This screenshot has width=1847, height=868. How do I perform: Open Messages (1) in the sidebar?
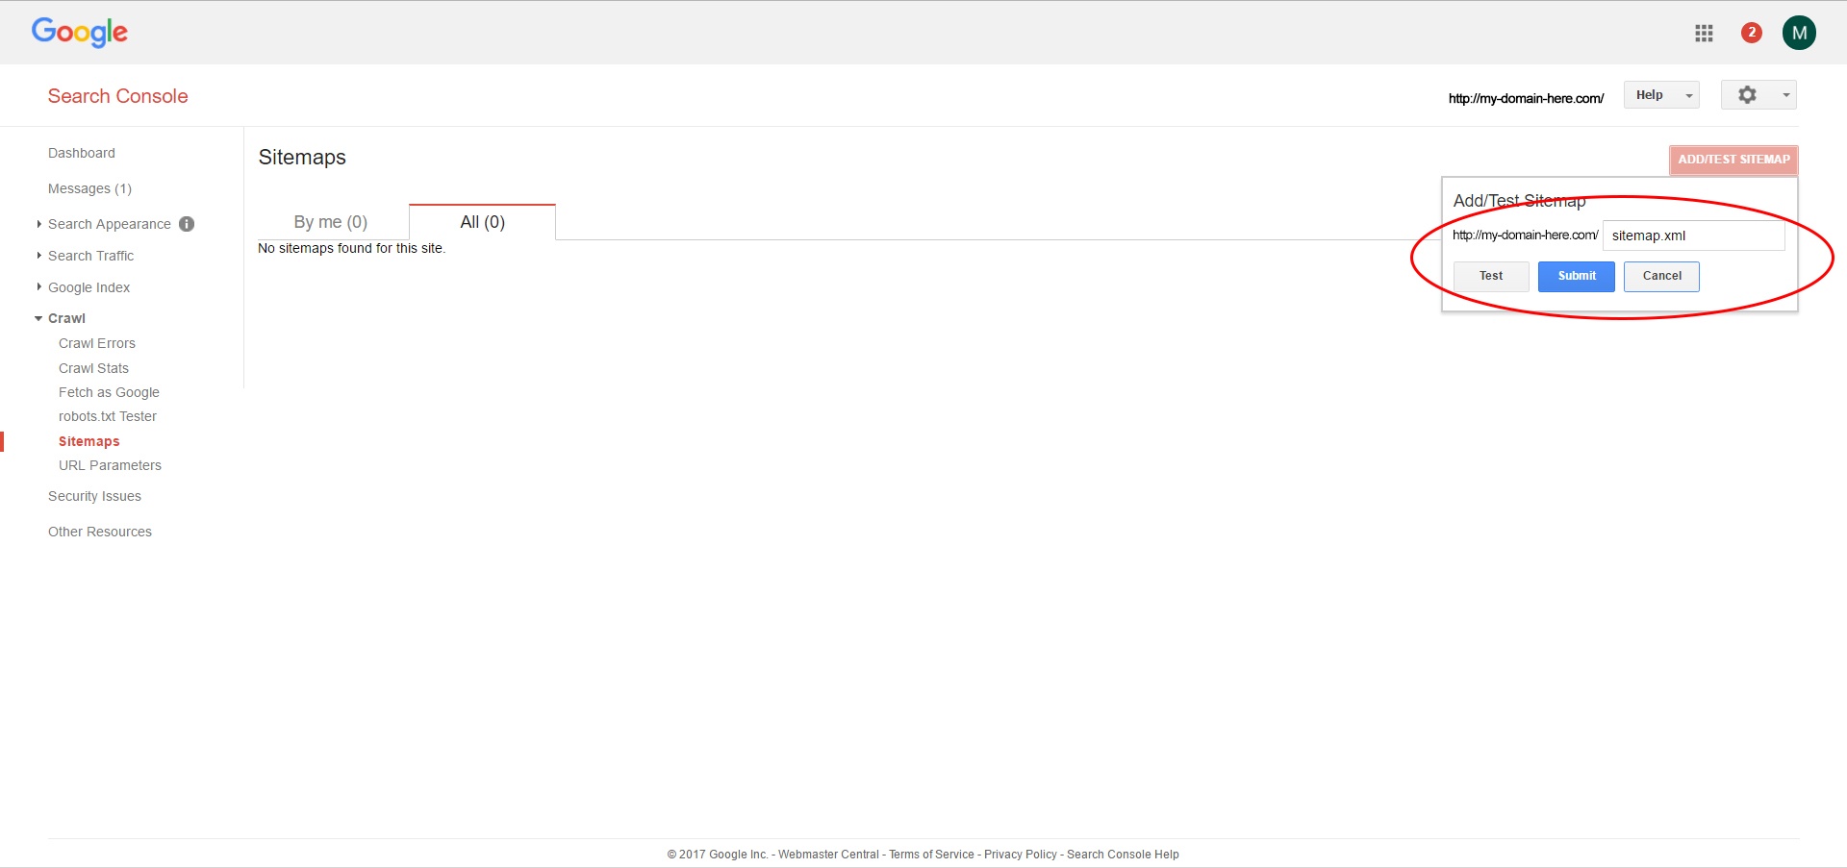[89, 188]
